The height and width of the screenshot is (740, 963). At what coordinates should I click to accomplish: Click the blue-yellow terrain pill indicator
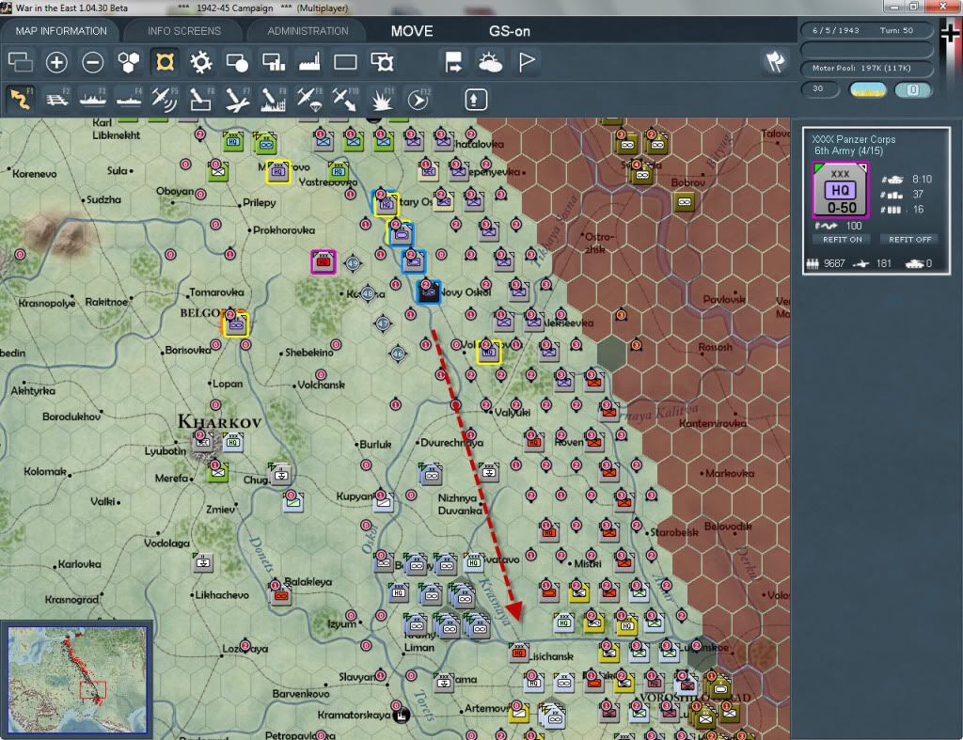click(x=867, y=90)
